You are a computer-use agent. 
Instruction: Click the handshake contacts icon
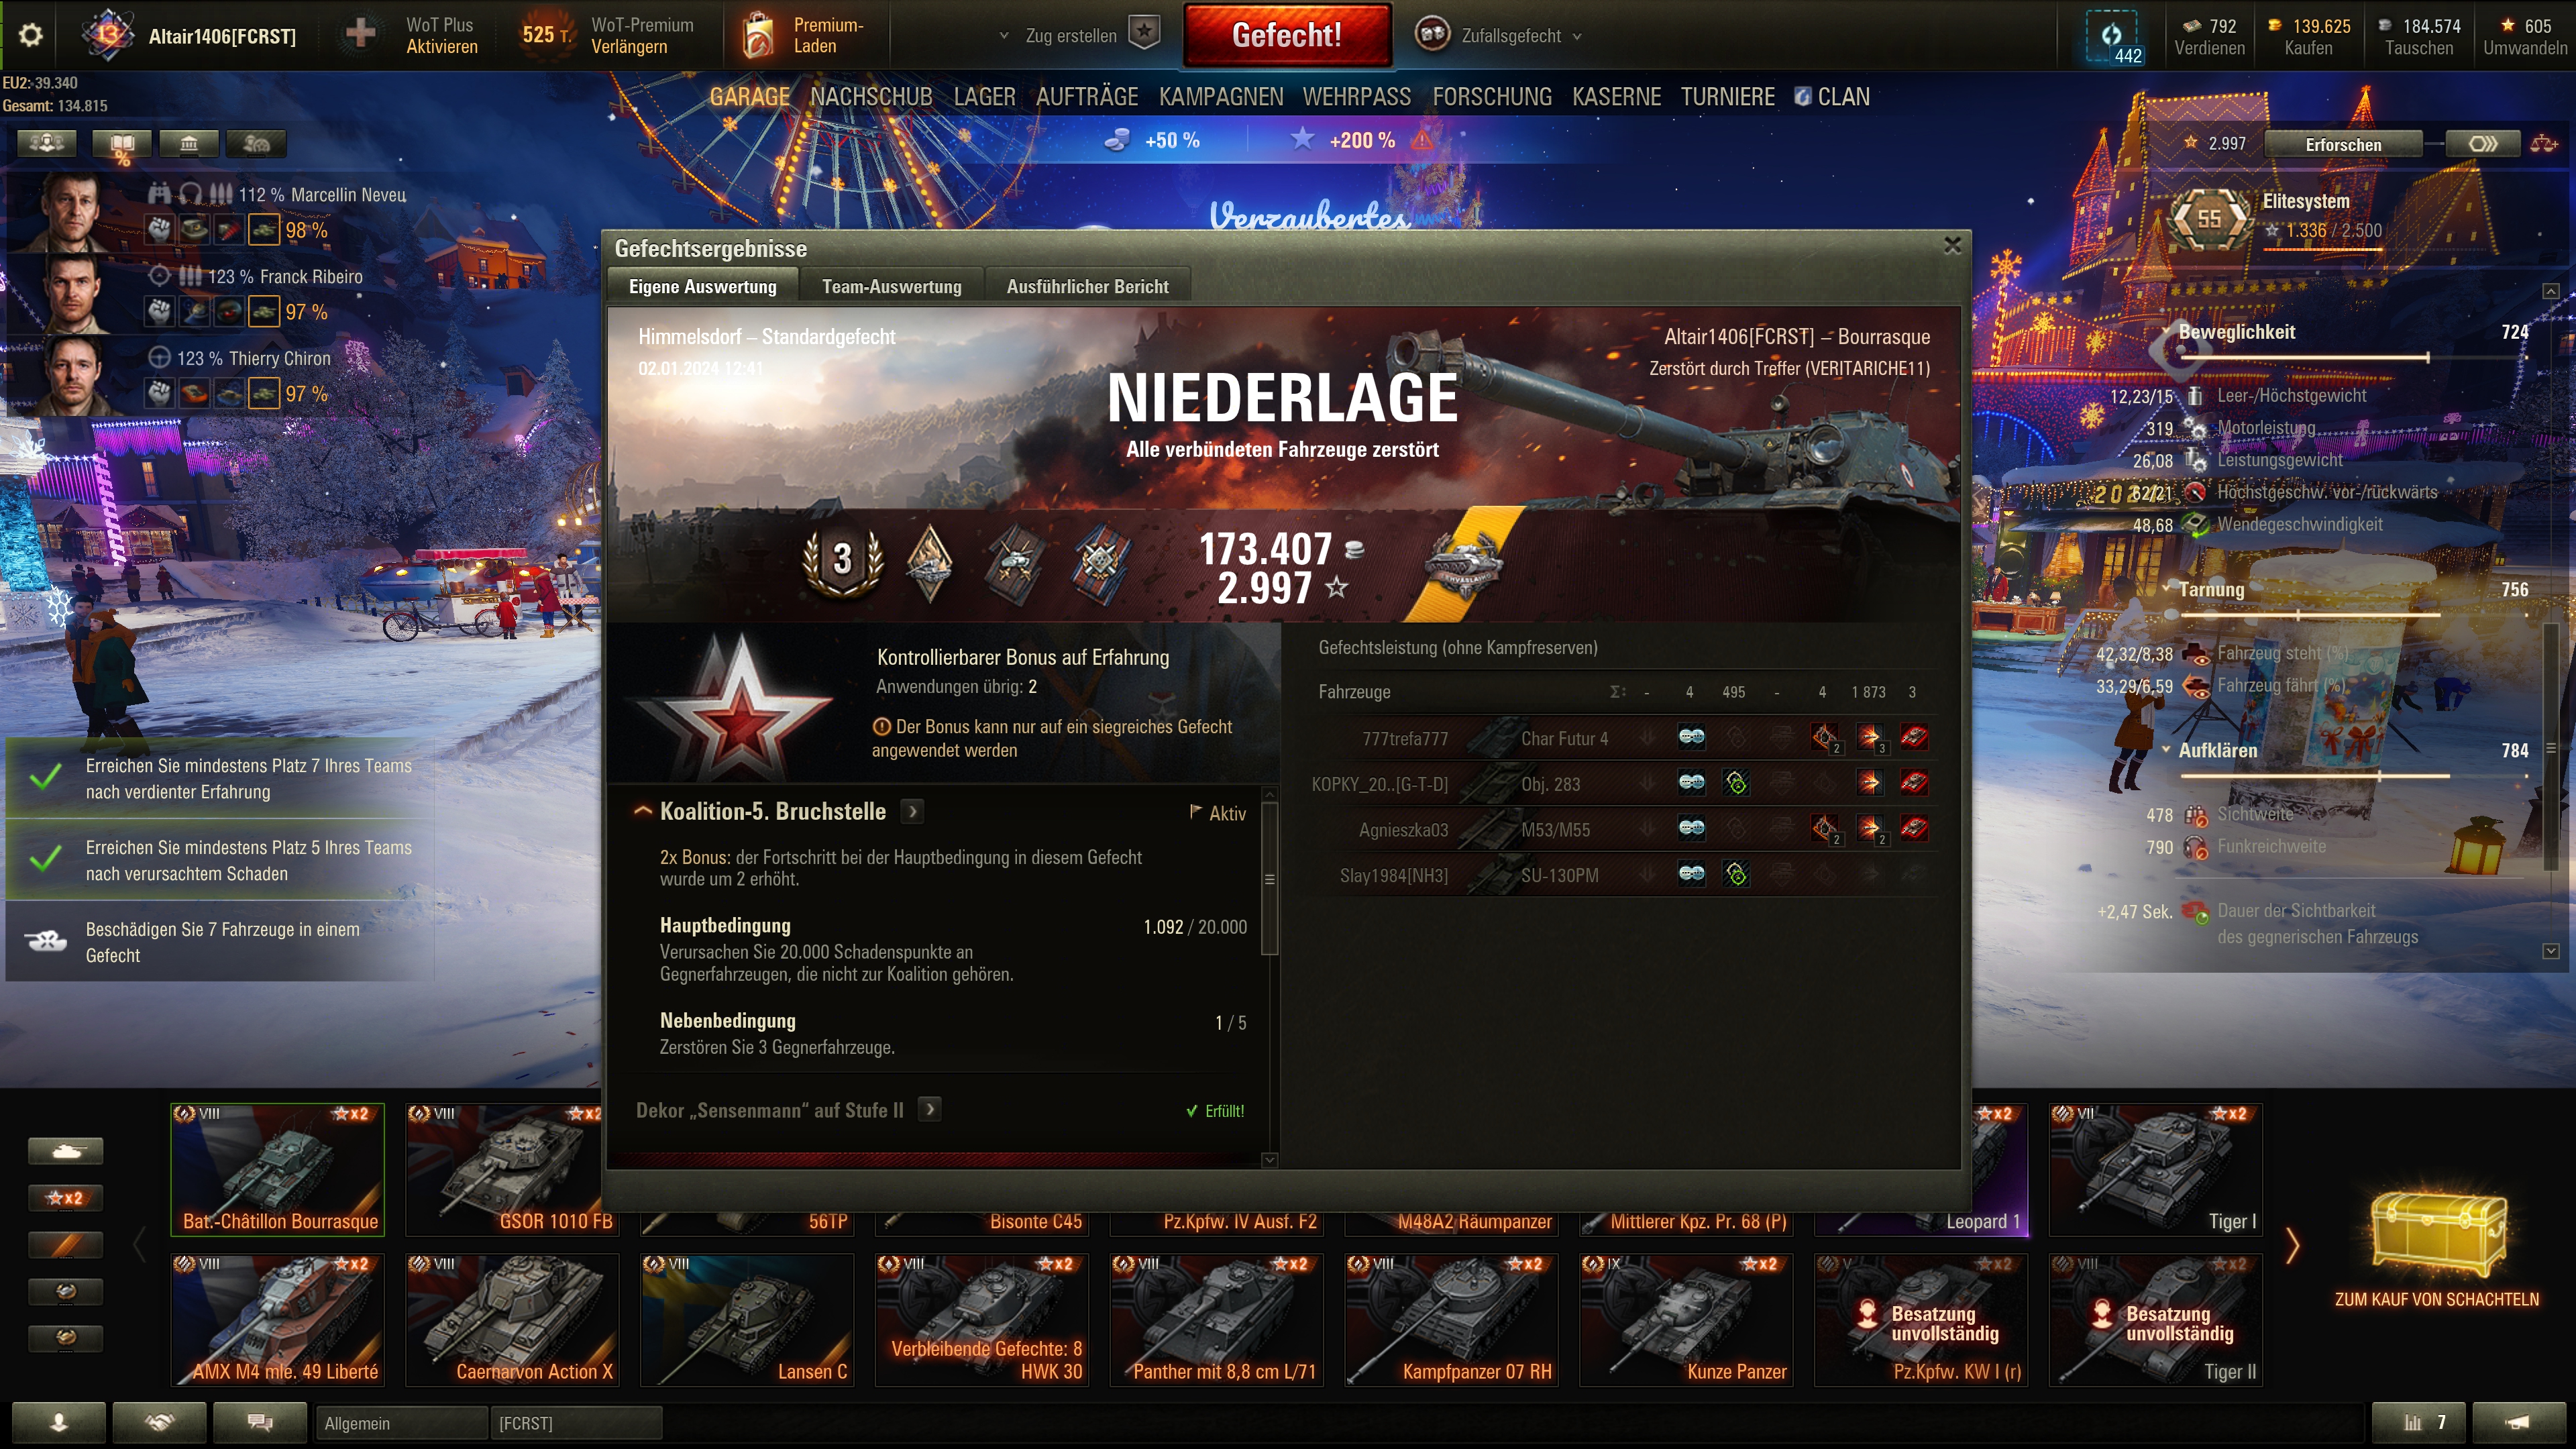click(x=160, y=1422)
